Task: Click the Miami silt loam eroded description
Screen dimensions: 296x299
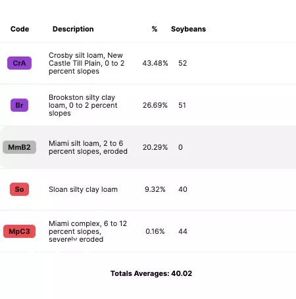Action: coord(88,147)
